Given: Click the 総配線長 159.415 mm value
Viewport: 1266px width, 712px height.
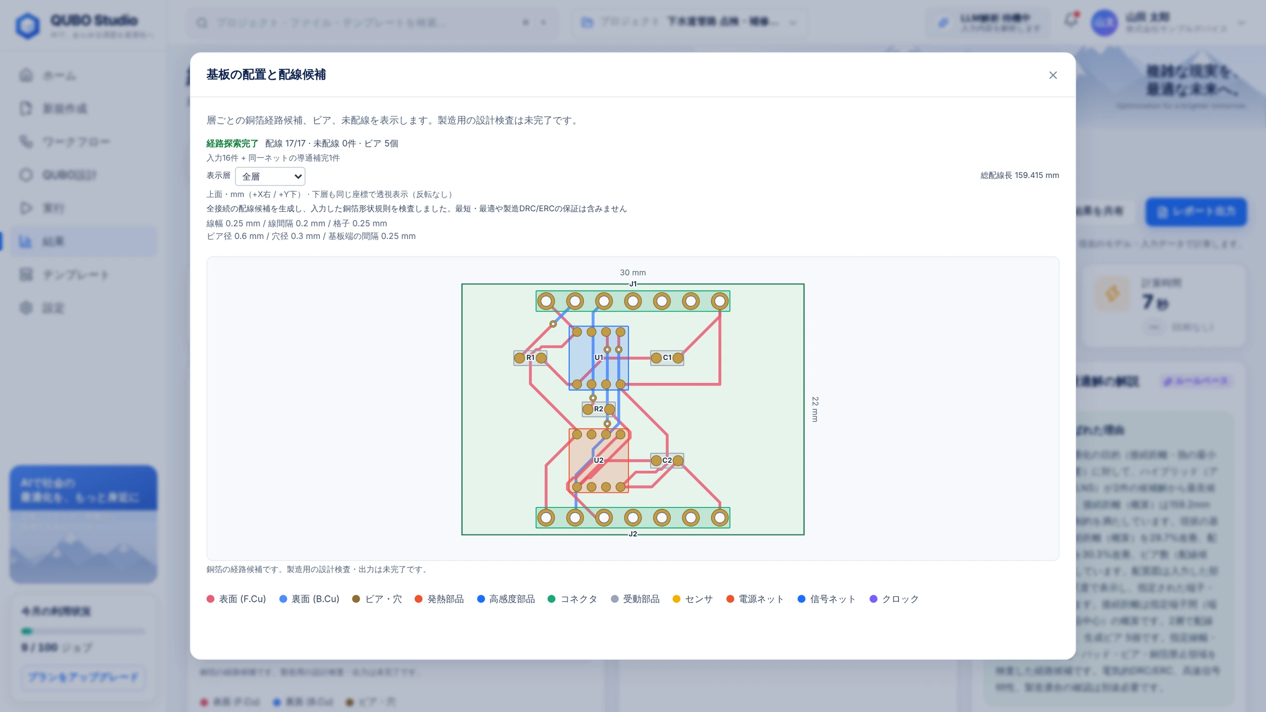Looking at the screenshot, I should pos(1020,175).
